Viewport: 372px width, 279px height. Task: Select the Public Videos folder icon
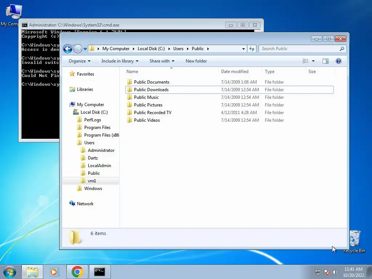pos(130,120)
